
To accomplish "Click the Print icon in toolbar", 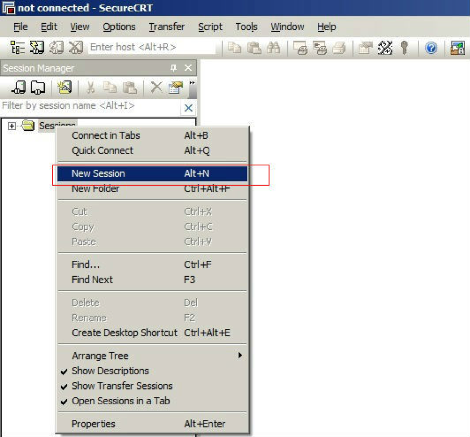I will pos(339,48).
